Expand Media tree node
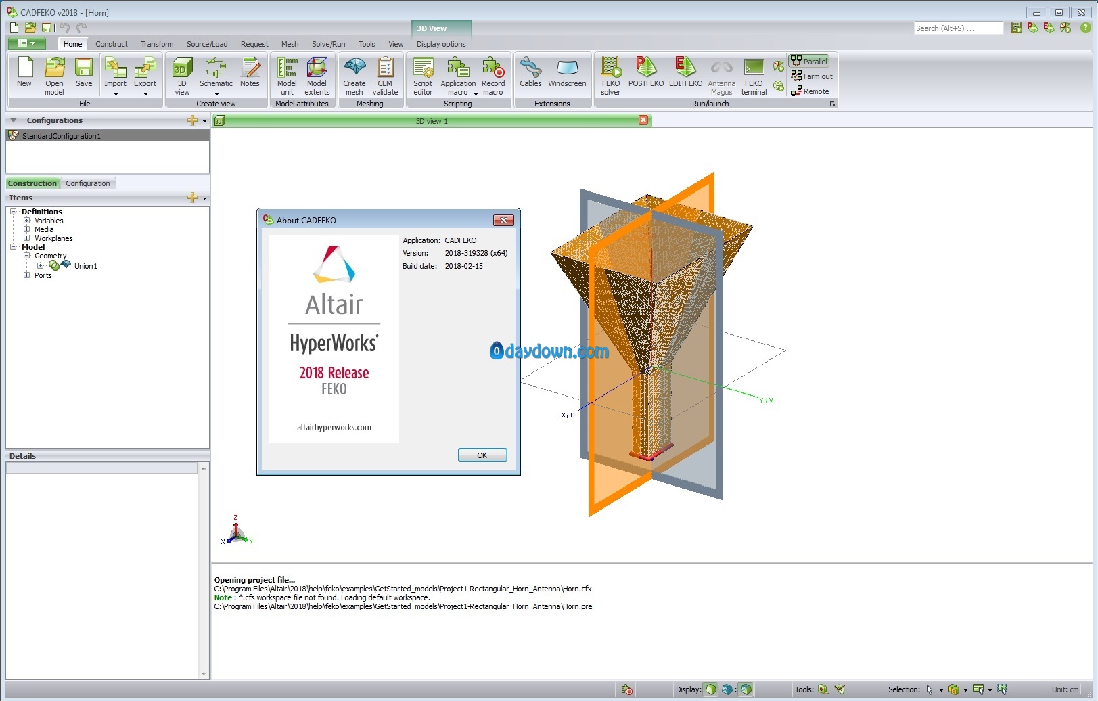The height and width of the screenshot is (701, 1098). click(x=26, y=229)
